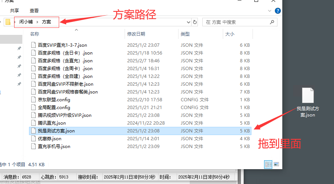Select file name 直充手机号.json

(54, 147)
